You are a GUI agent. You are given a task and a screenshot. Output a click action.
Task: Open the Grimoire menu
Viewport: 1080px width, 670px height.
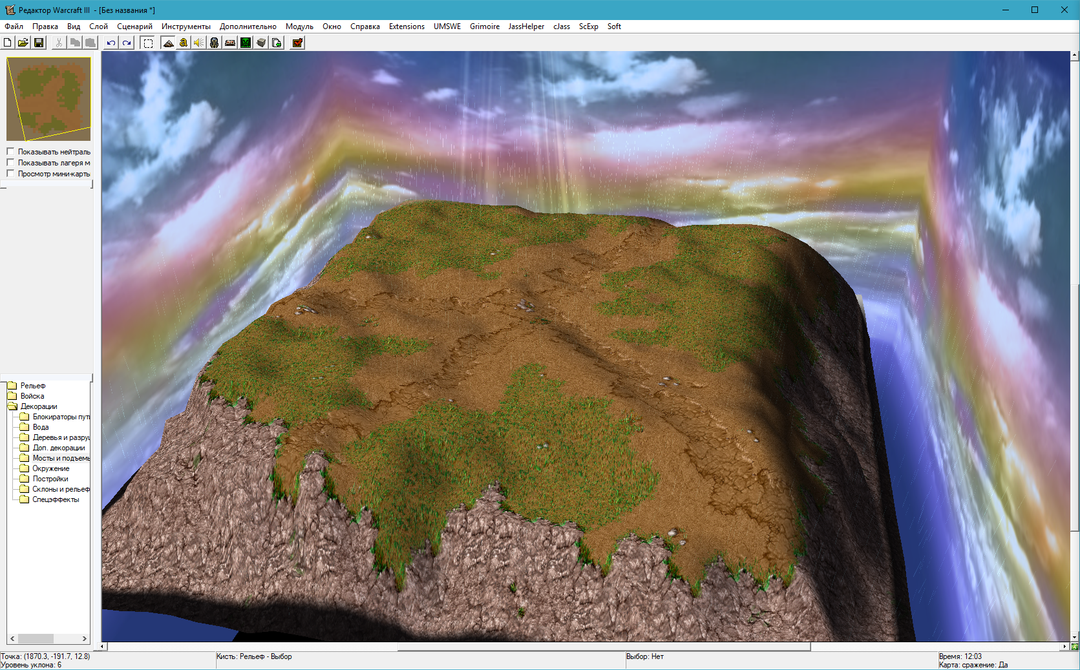[x=485, y=26]
